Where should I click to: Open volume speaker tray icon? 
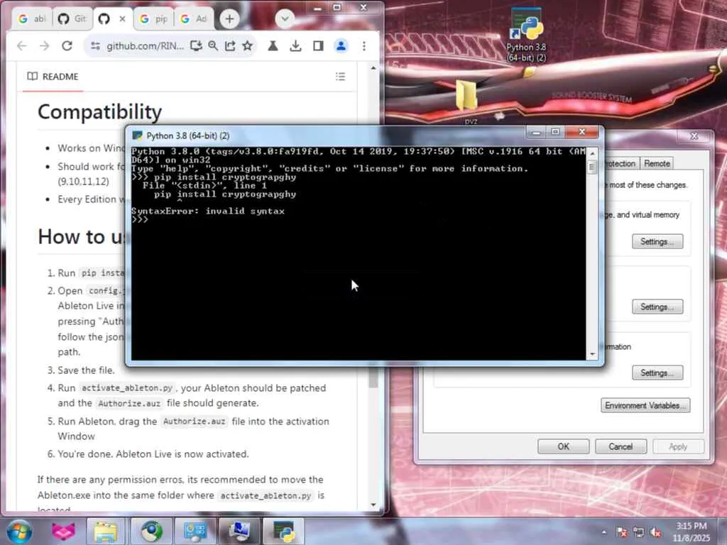pyautogui.click(x=655, y=532)
